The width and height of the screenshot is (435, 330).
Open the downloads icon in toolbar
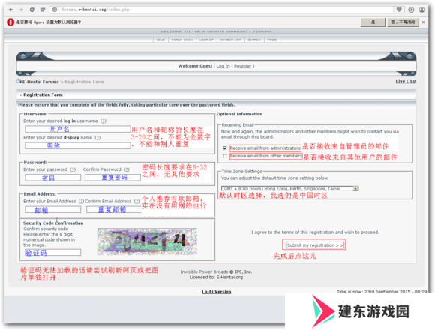coord(411,10)
